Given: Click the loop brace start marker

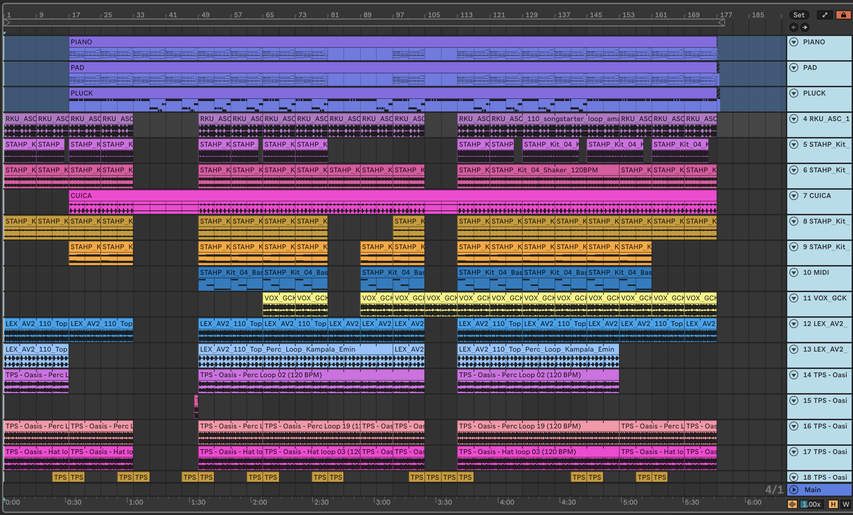Looking at the screenshot, I should 7,23.
